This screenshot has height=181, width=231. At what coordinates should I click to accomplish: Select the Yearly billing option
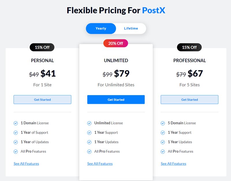point(100,28)
